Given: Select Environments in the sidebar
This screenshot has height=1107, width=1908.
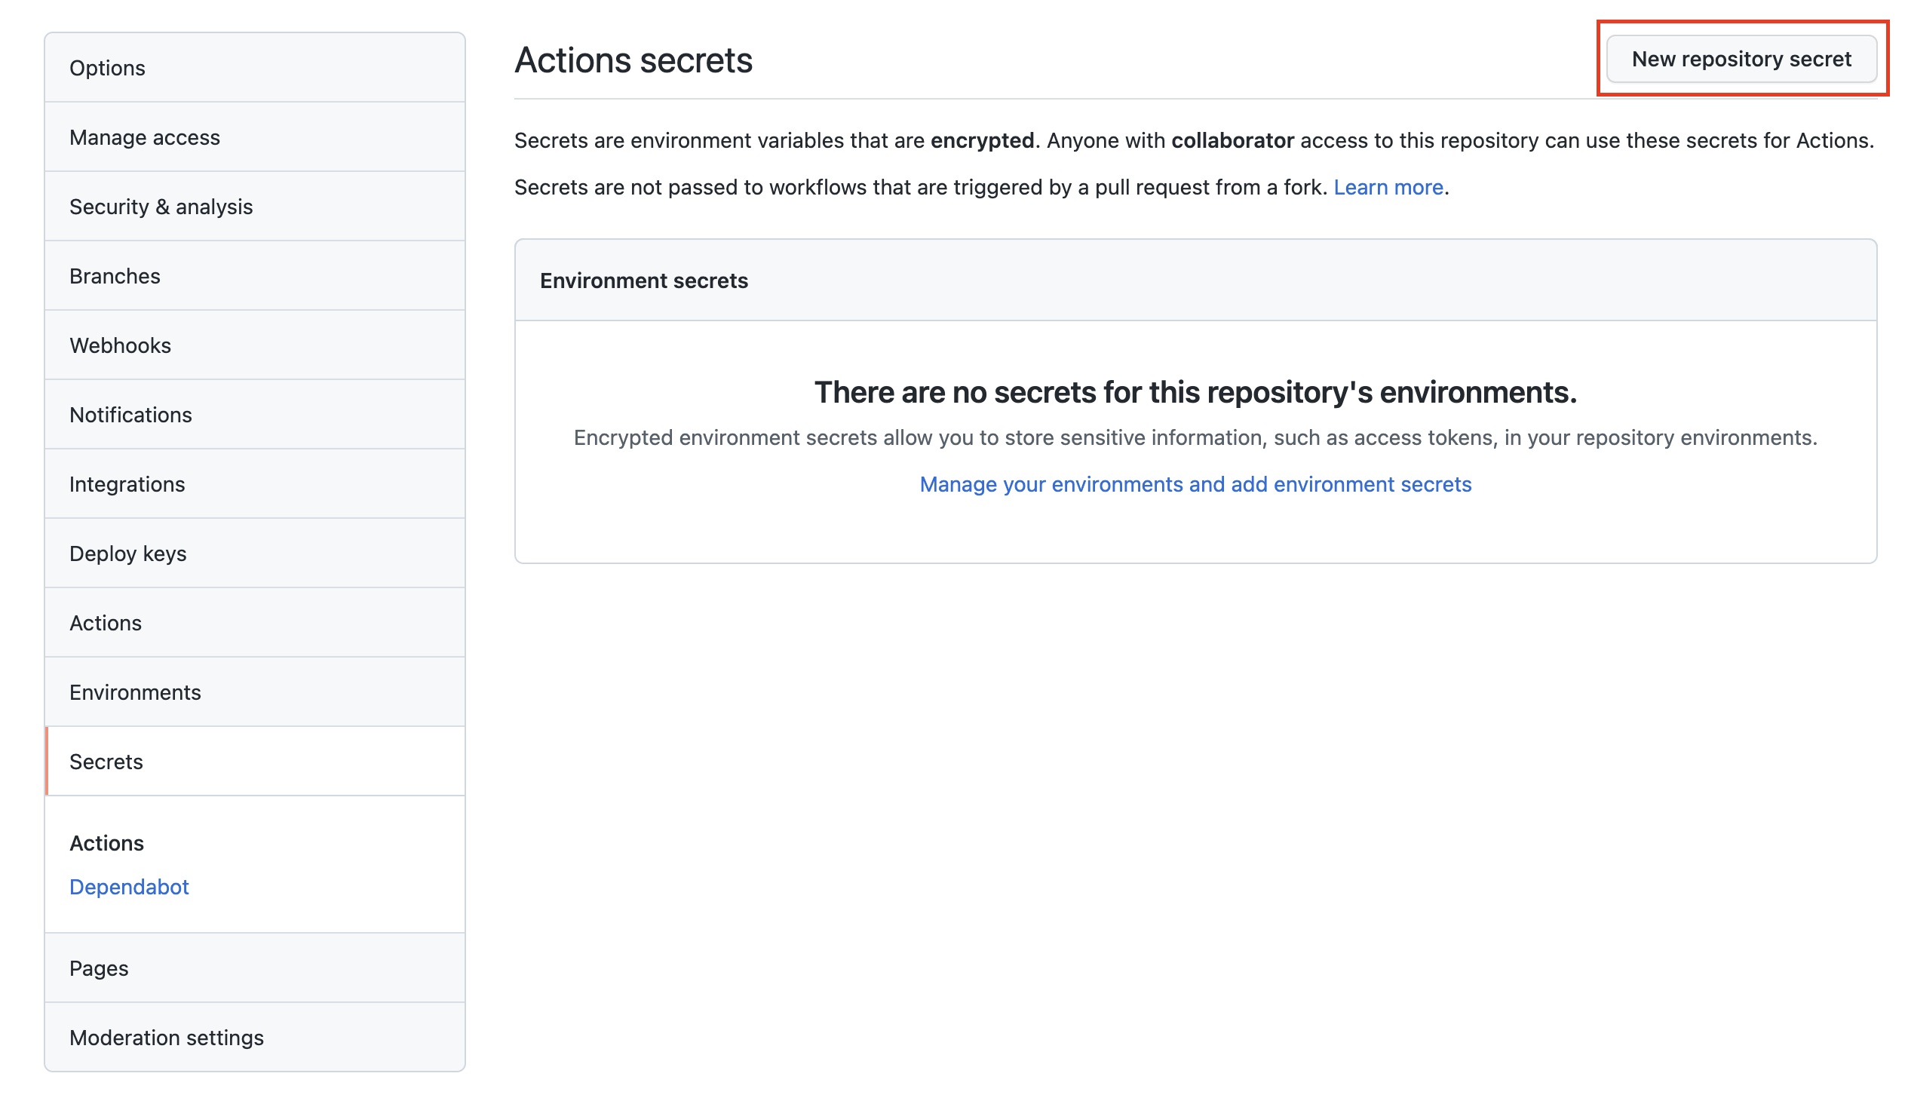Looking at the screenshot, I should (136, 692).
